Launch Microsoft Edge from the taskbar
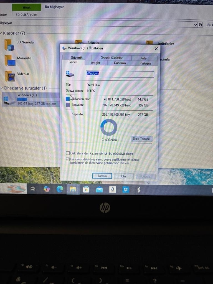The width and height of the screenshot is (213, 284). click(x=60, y=189)
